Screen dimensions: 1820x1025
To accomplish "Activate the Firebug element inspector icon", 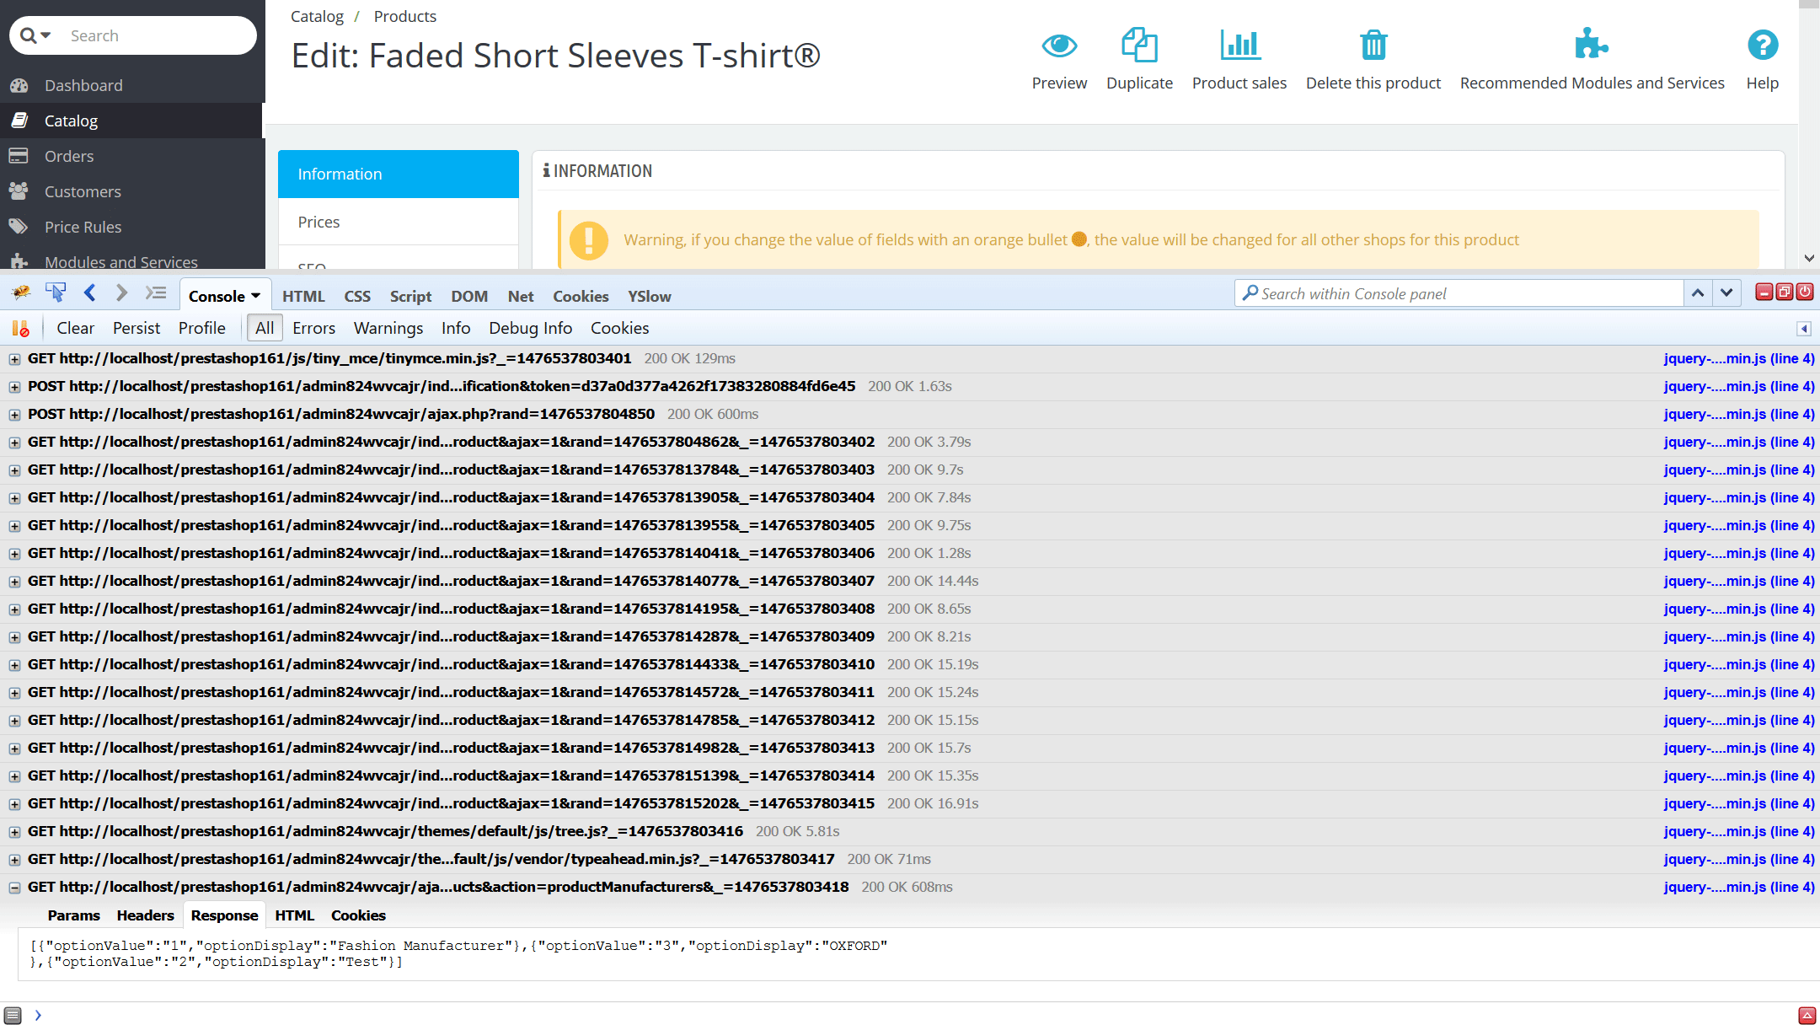I will 56,292.
